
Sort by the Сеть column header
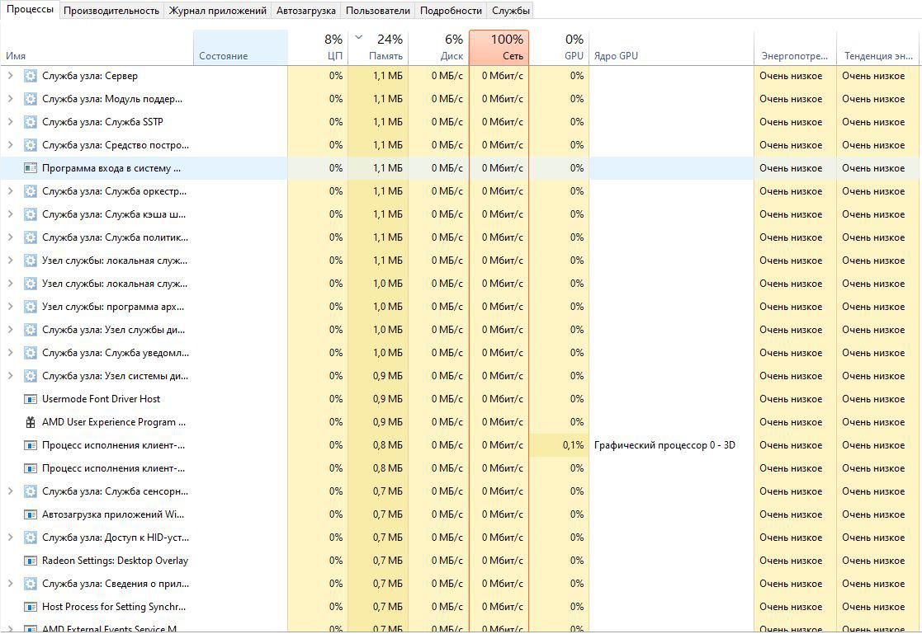click(499, 48)
